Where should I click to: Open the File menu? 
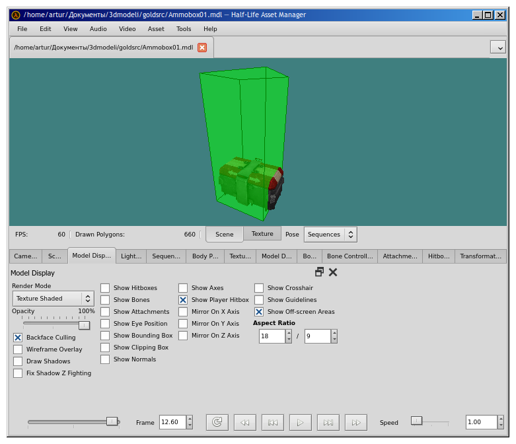22,29
